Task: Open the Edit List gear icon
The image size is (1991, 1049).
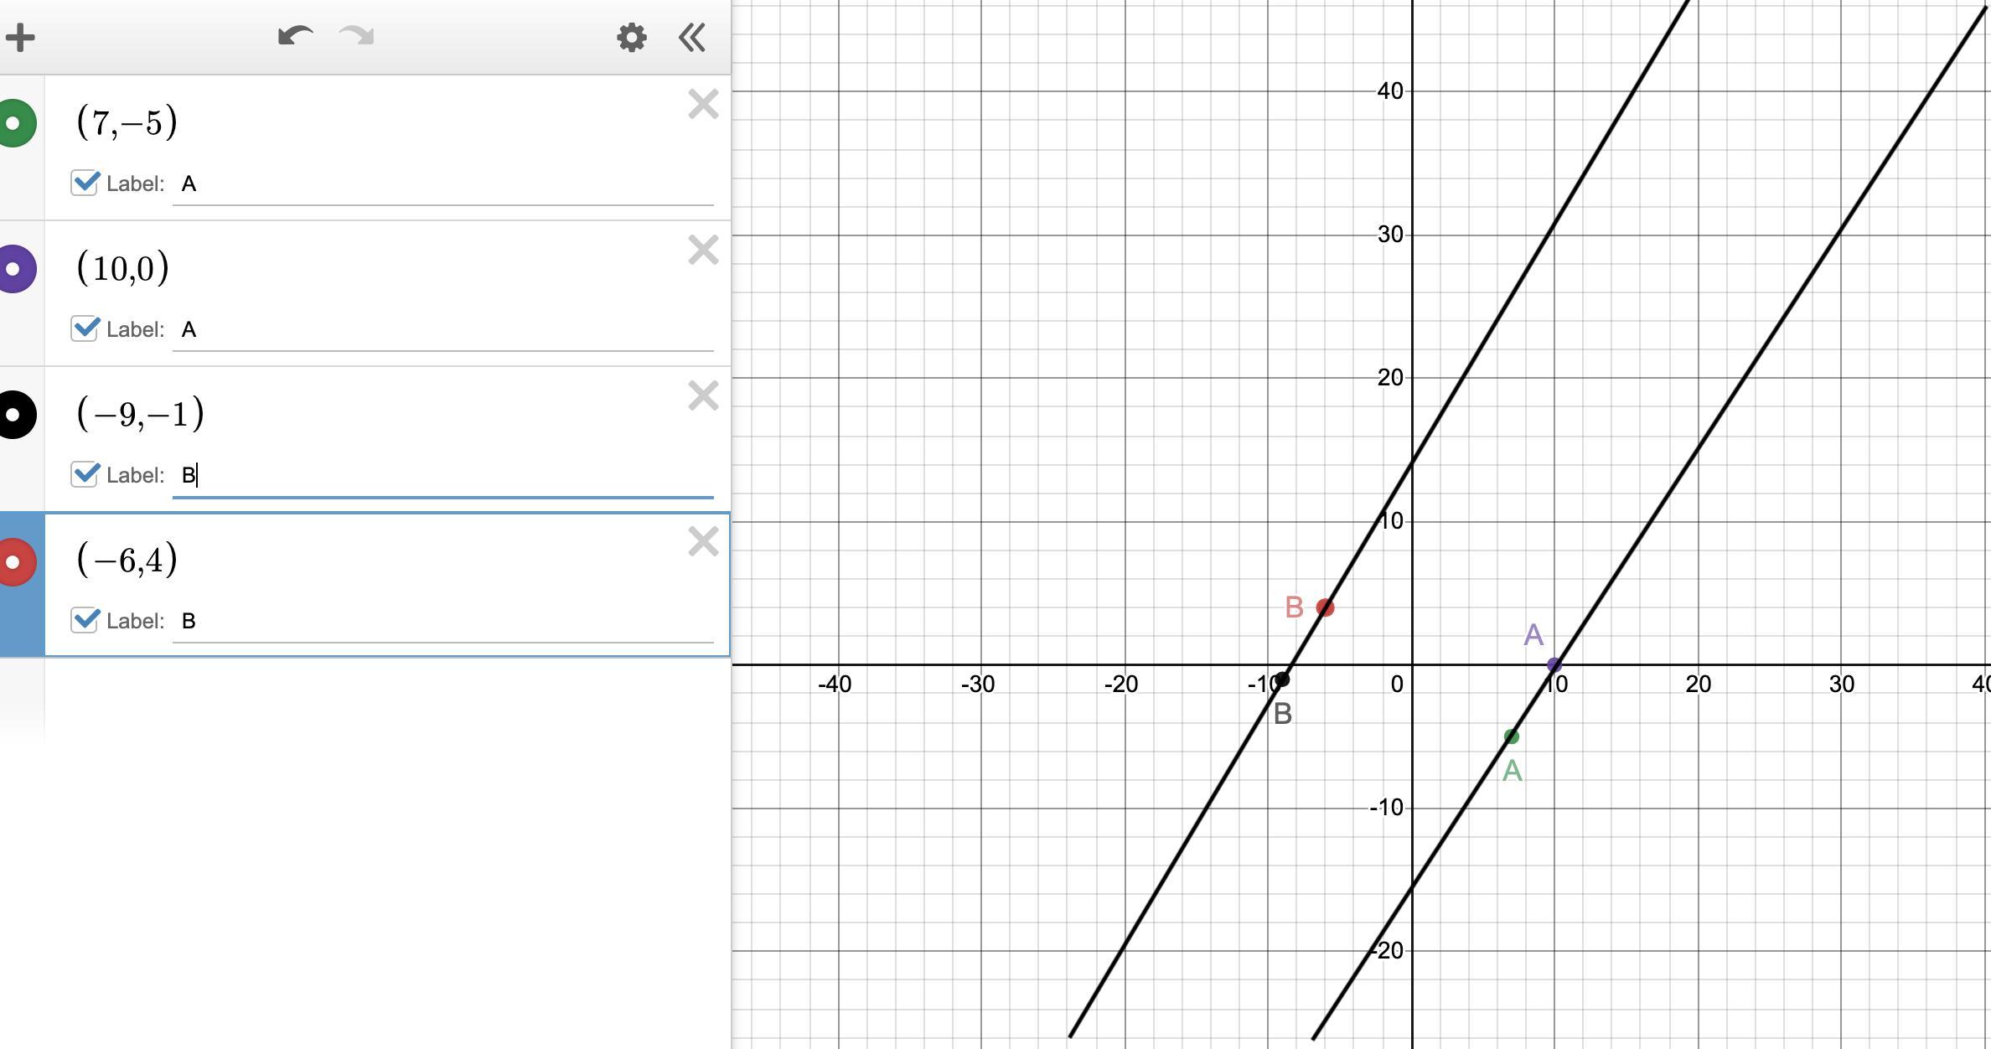Action: click(x=631, y=38)
